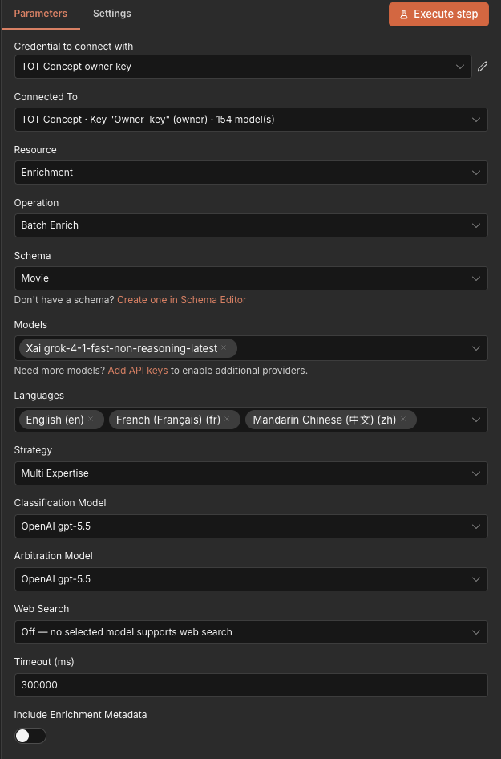The width and height of the screenshot is (501, 759).
Task: Expand the Connected To dropdown
Action: tap(251, 120)
